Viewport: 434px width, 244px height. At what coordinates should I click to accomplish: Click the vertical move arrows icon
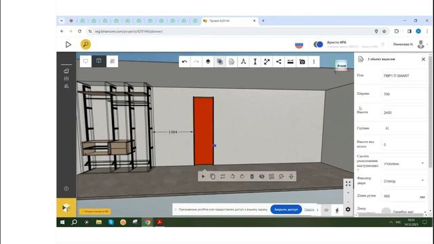(x=291, y=176)
